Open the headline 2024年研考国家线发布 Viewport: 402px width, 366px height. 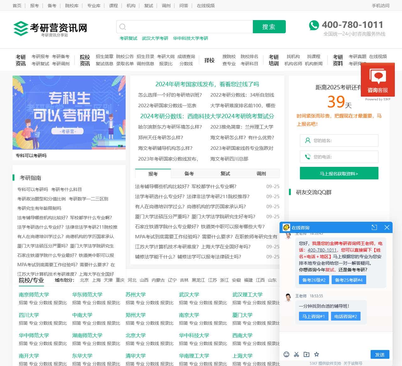207,84
